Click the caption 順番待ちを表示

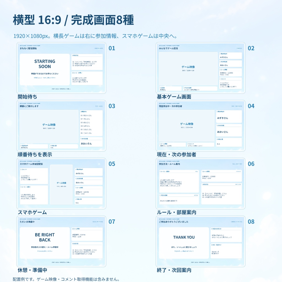pos(35,154)
